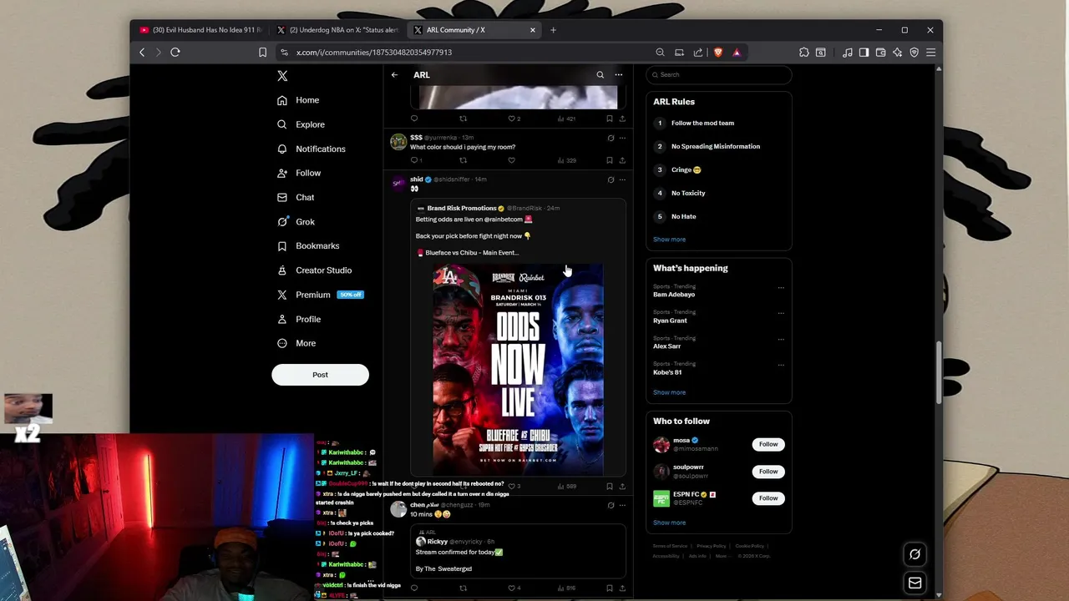Like the top post with 2 likes
The height and width of the screenshot is (601, 1069).
(514, 119)
